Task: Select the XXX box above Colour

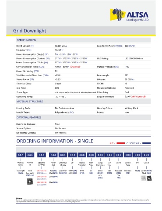Action: 146,155
